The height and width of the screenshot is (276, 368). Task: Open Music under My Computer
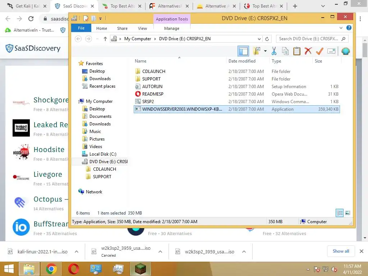pyautogui.click(x=95, y=132)
